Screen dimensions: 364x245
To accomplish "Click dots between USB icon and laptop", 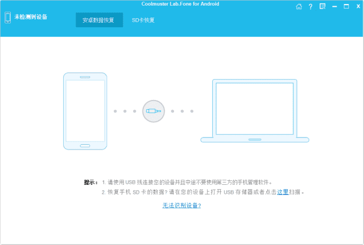I will 182,111.
